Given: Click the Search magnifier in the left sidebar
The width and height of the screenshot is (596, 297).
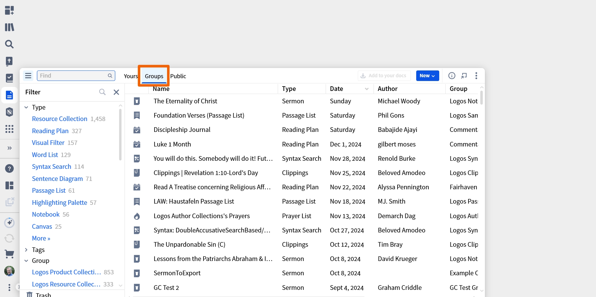Looking at the screenshot, I should coord(9,44).
